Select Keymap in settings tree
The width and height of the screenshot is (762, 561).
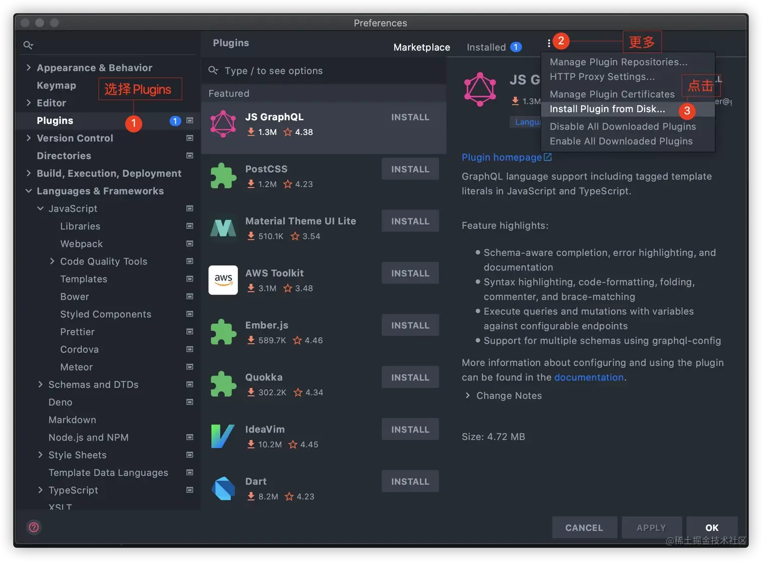(x=56, y=85)
